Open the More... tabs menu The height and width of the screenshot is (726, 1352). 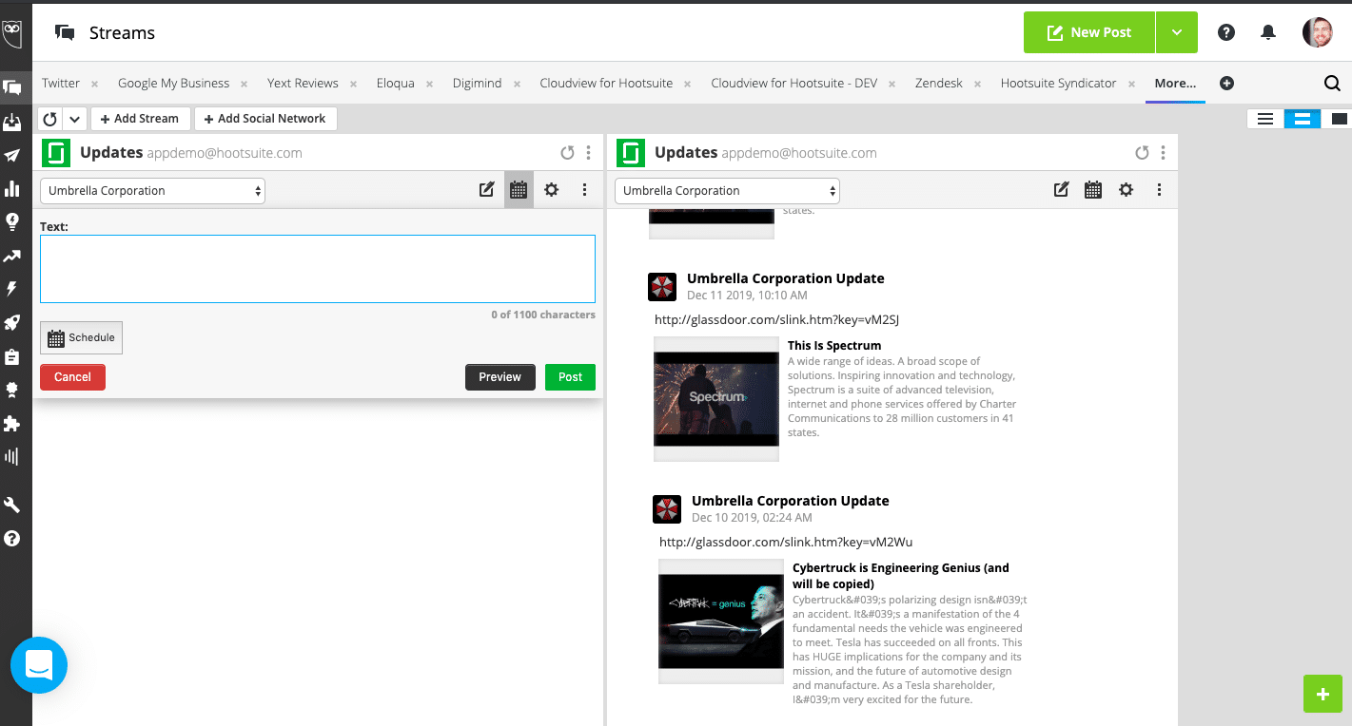(1175, 84)
